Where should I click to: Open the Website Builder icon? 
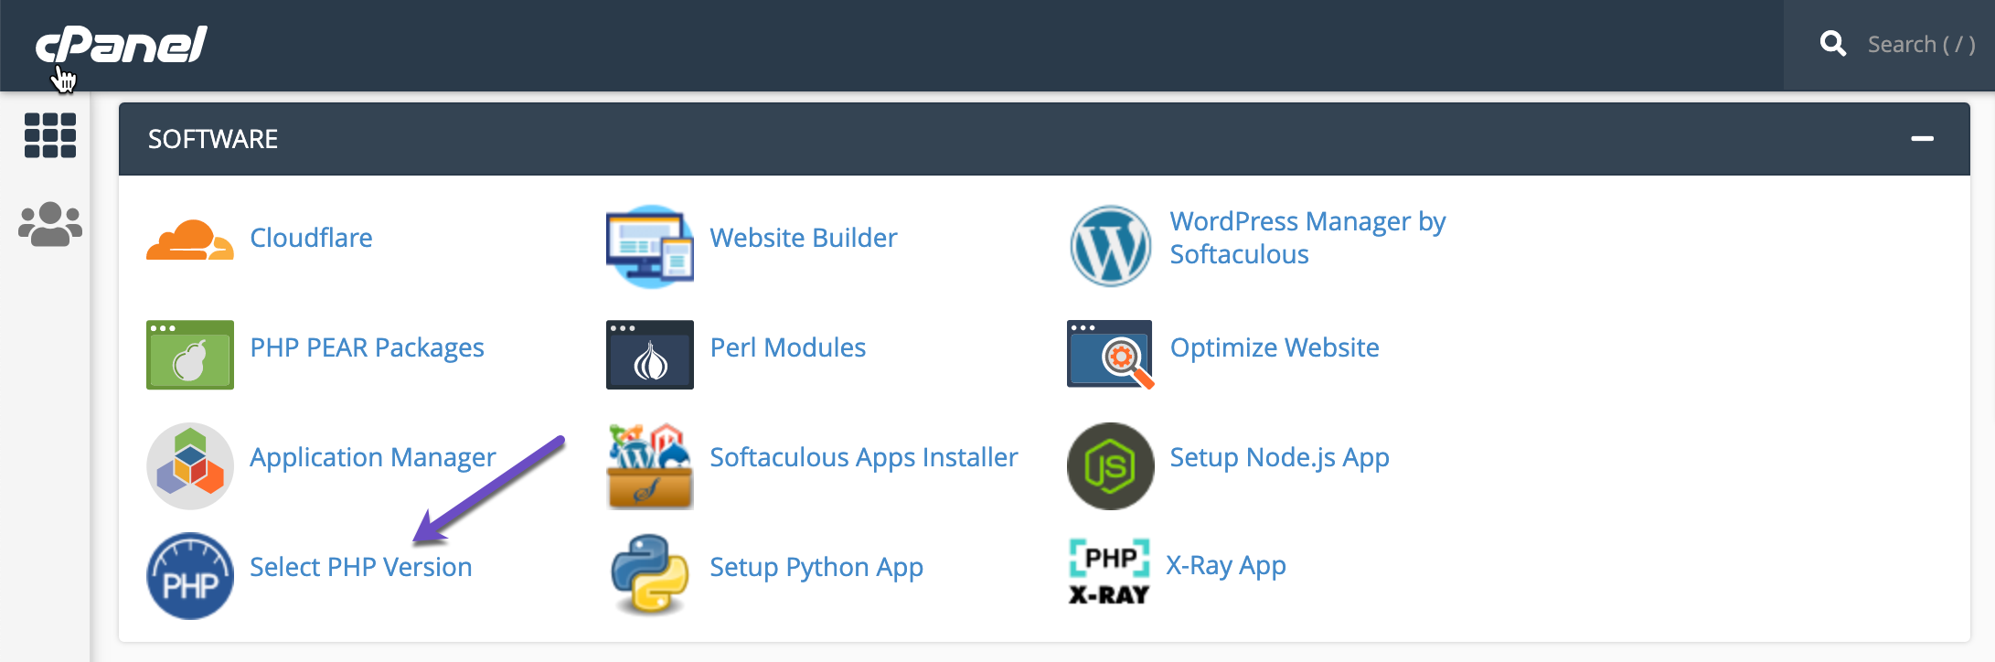649,245
